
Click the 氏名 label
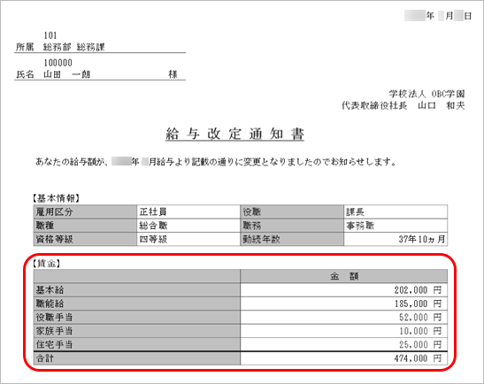tap(25, 74)
